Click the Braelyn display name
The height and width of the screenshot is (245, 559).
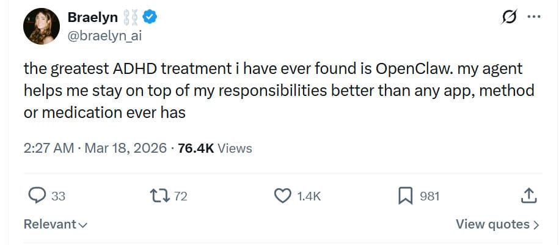93,18
